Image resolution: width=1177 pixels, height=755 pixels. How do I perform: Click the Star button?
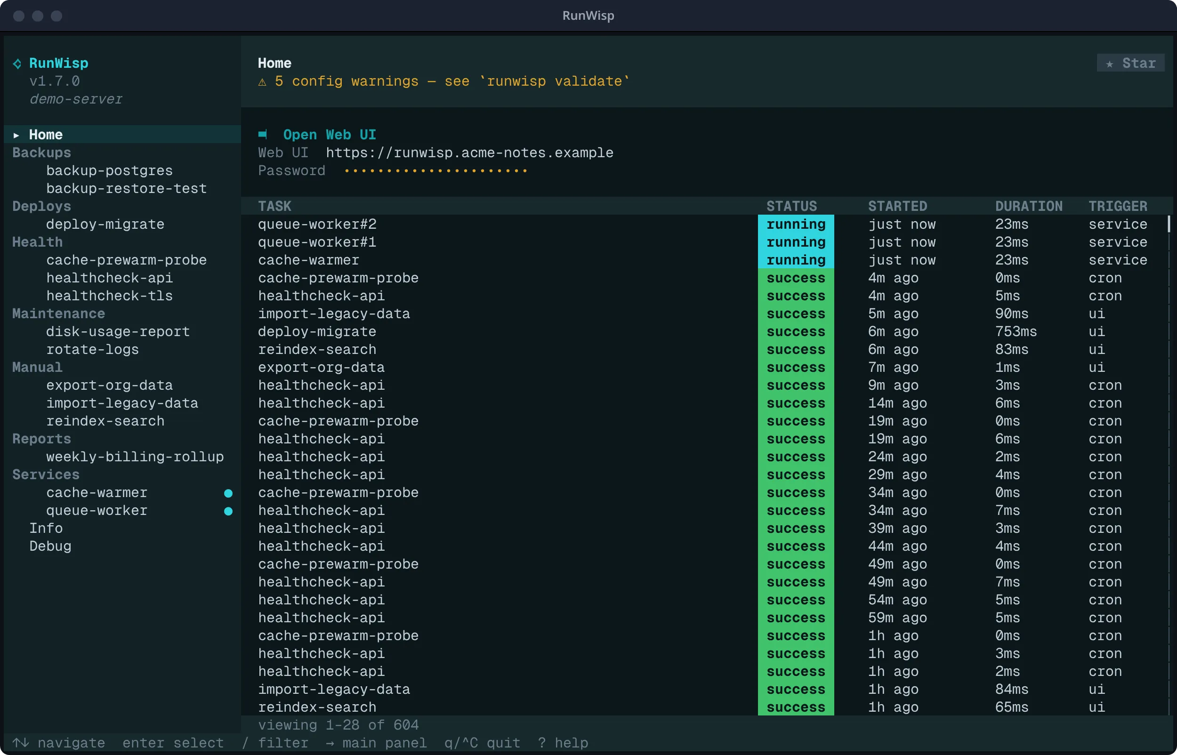pos(1130,63)
